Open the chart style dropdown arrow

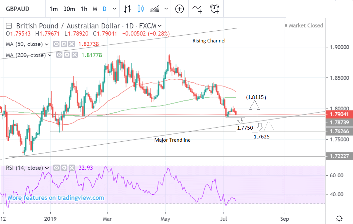[x=166, y=9]
